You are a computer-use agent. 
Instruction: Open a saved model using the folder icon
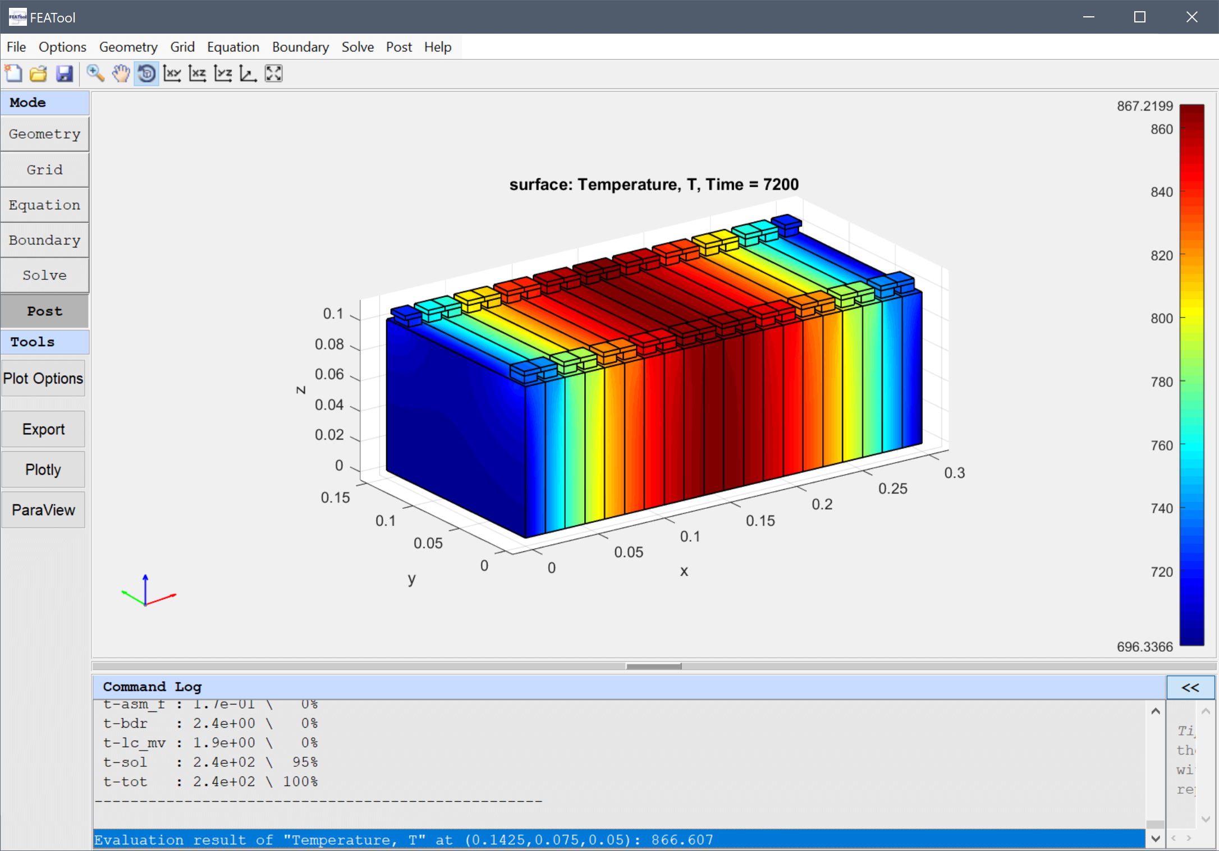[38, 73]
